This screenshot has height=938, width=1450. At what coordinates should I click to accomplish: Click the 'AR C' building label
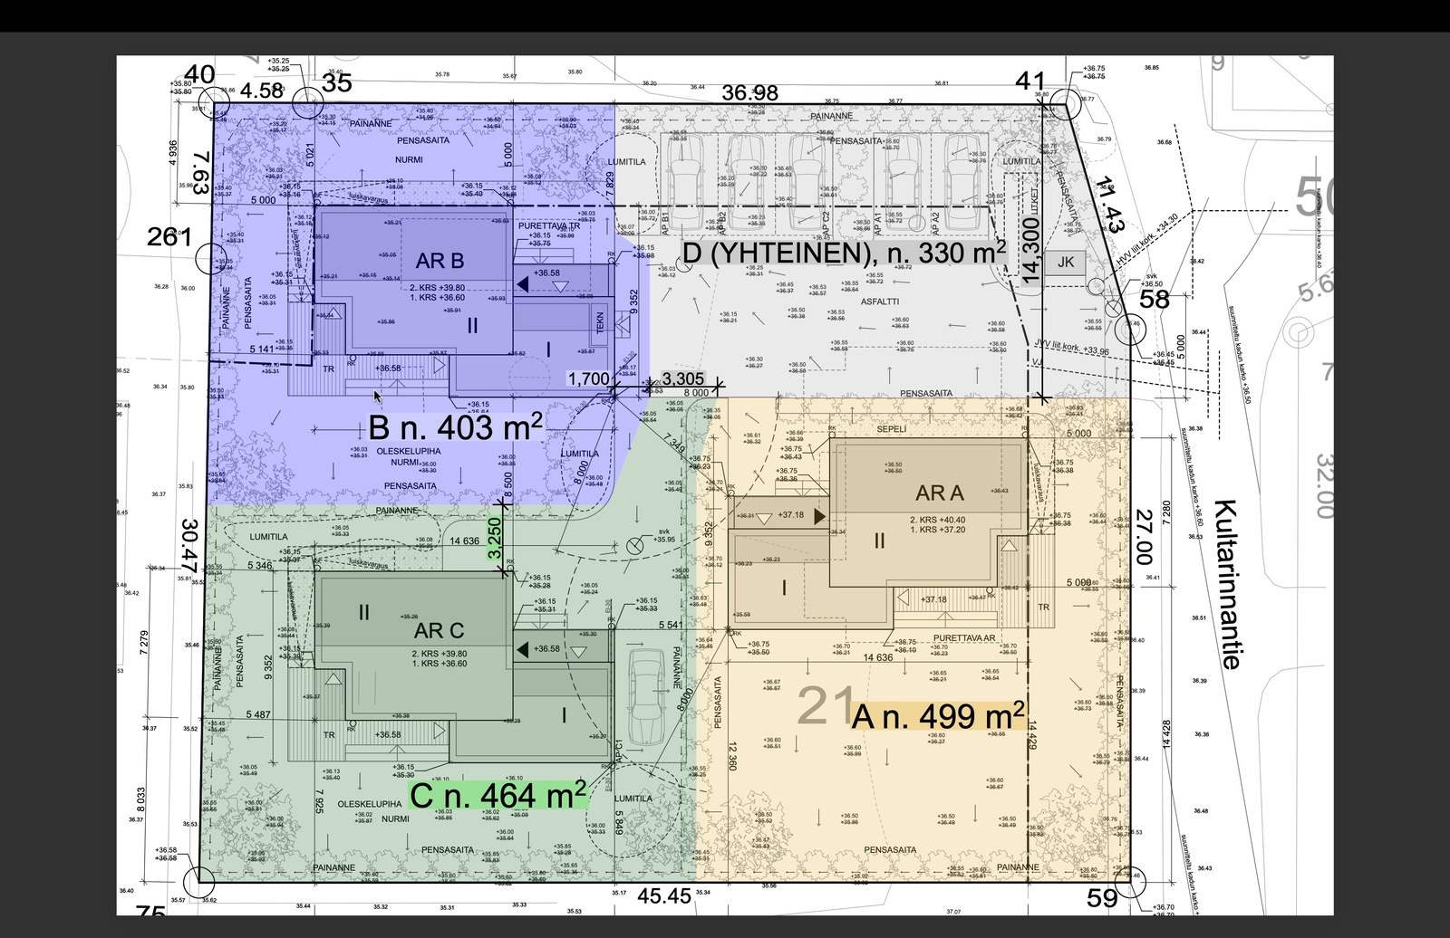[x=439, y=630]
